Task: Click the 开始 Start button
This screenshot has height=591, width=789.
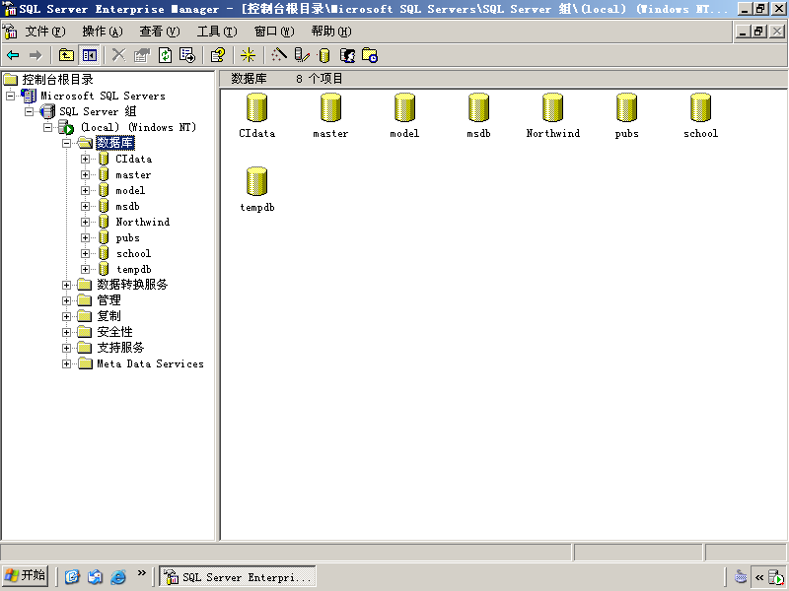Action: [26, 576]
